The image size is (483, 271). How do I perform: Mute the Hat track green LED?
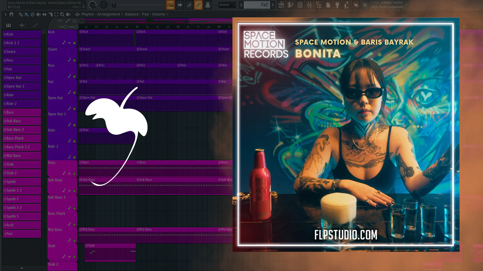tap(74, 93)
